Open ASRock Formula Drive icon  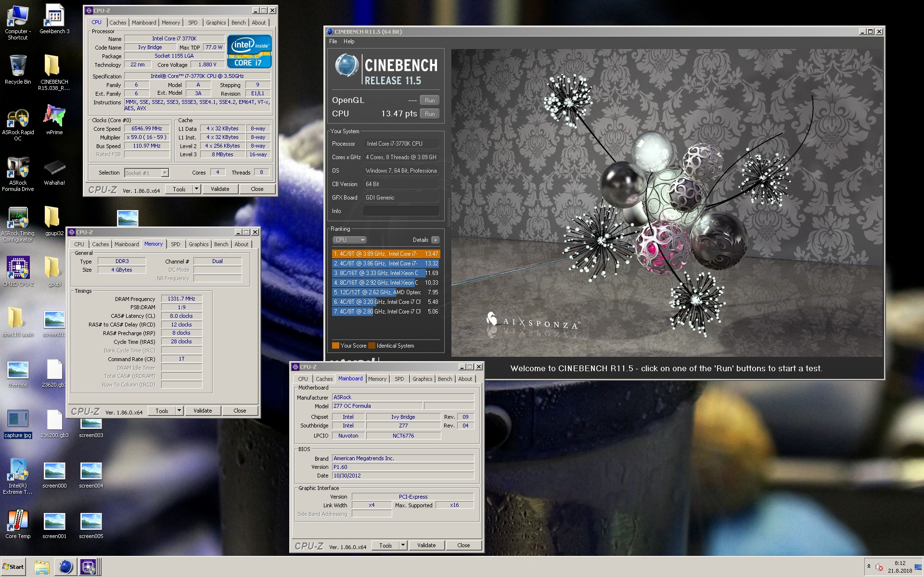pyautogui.click(x=18, y=174)
